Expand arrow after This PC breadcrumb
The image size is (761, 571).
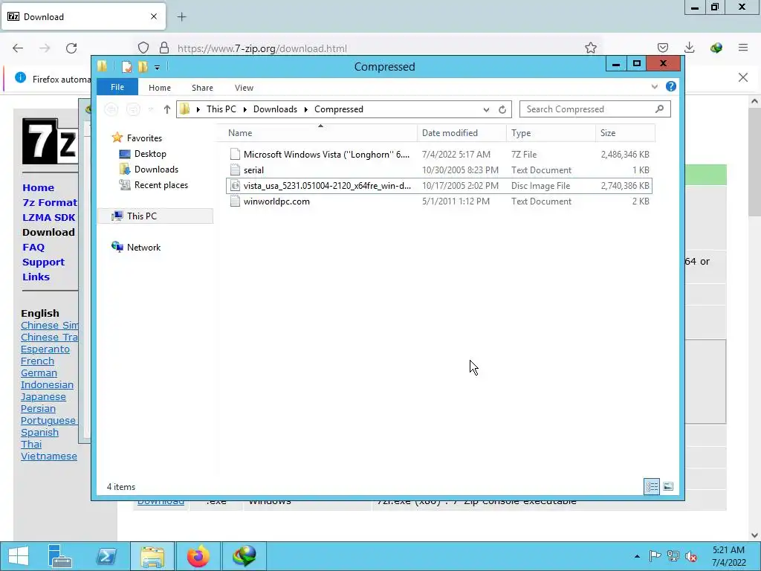point(245,110)
